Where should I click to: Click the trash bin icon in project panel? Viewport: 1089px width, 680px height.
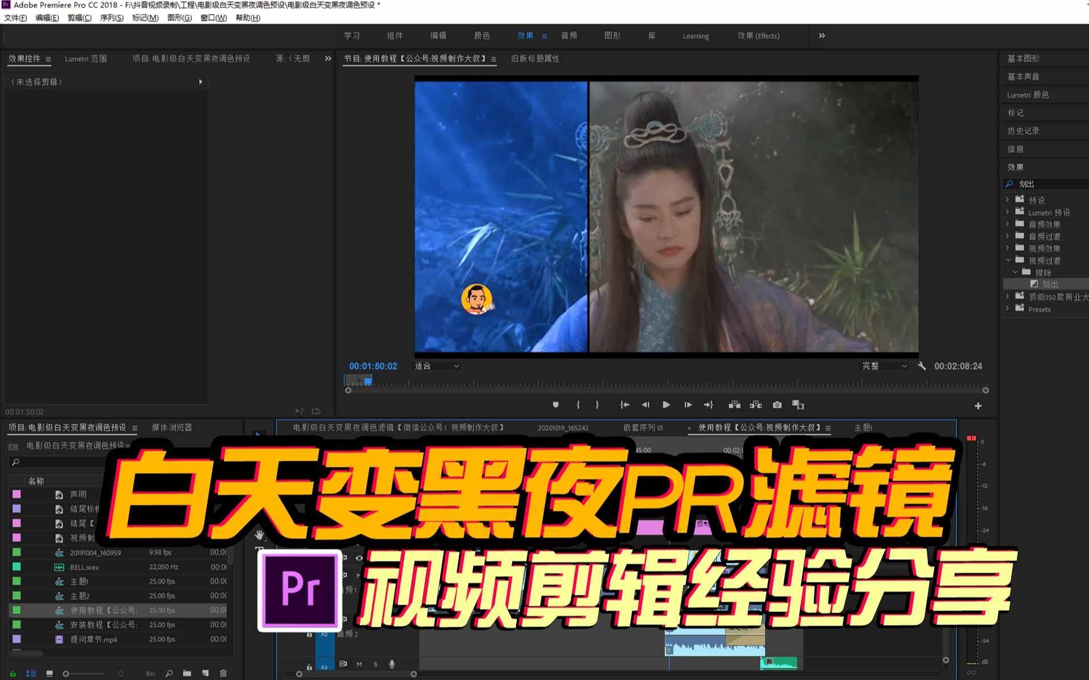point(222,673)
